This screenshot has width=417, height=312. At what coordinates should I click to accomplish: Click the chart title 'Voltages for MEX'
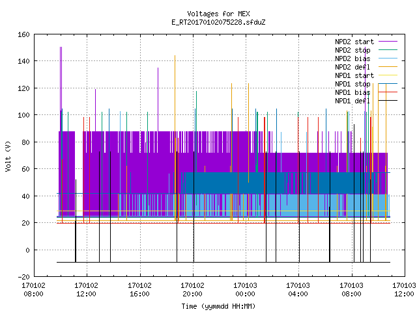(x=218, y=14)
